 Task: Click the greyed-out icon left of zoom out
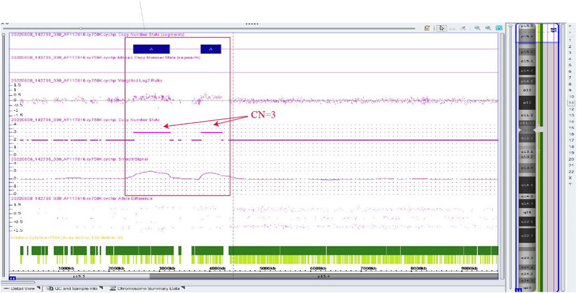(x=464, y=28)
